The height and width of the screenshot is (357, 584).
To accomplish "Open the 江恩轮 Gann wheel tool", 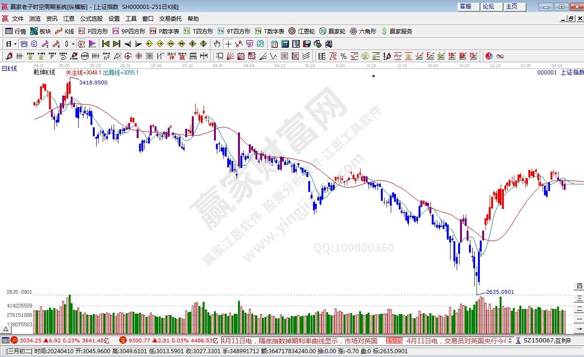I will click(x=301, y=31).
